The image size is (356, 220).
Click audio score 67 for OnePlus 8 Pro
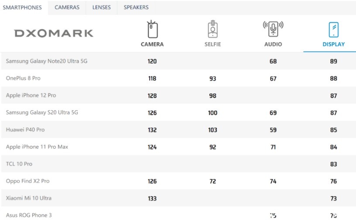(x=273, y=78)
